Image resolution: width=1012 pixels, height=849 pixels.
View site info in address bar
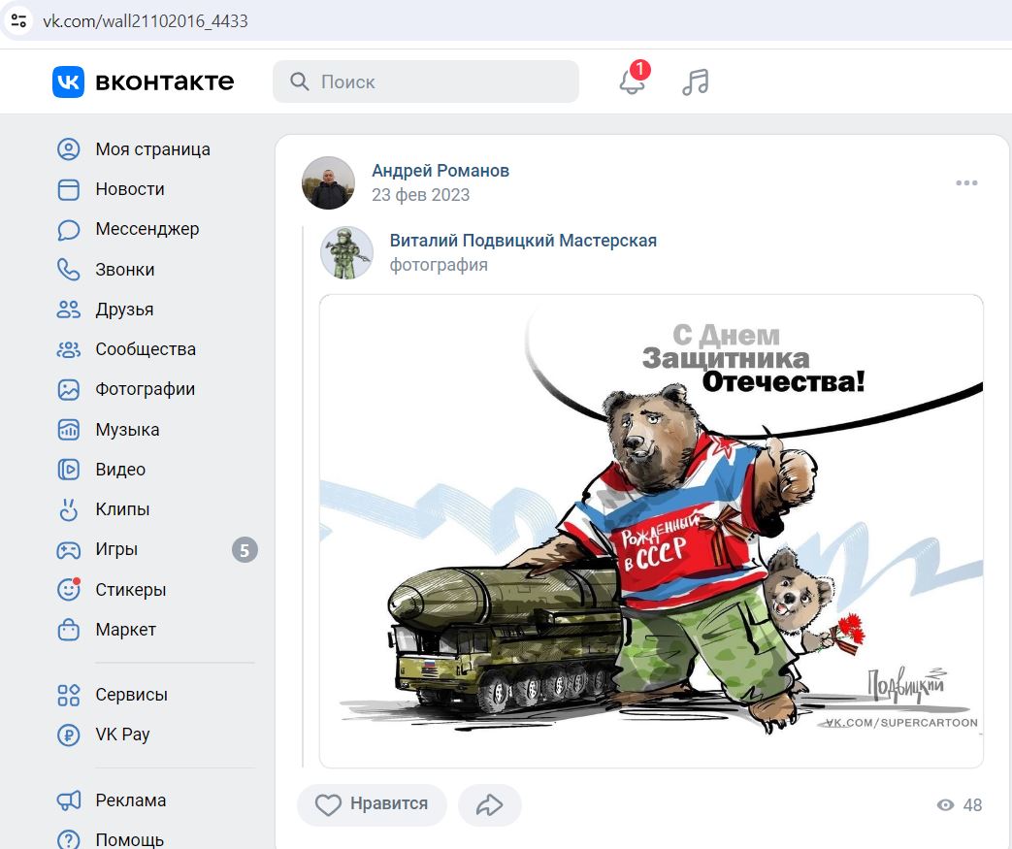pyautogui.click(x=18, y=20)
